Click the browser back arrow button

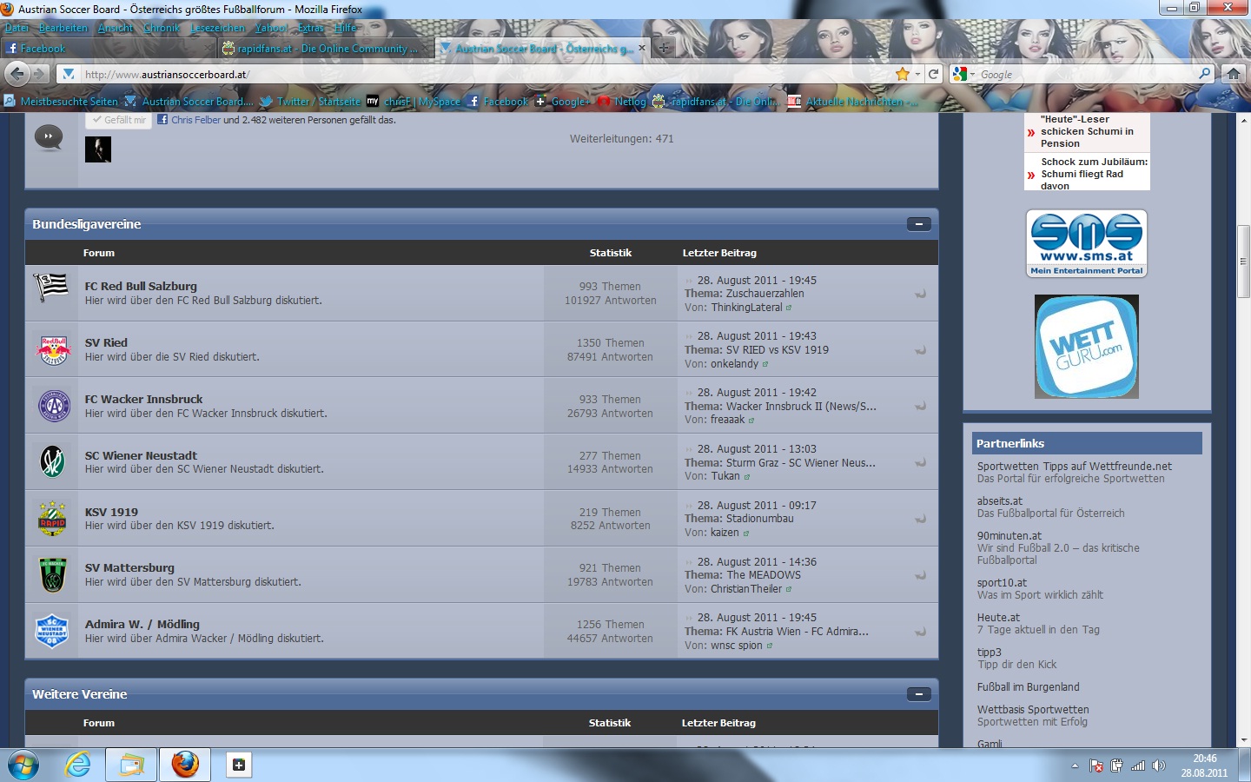coord(17,74)
